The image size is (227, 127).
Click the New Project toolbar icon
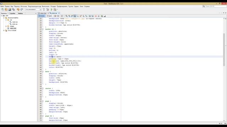pyautogui.click(x=6, y=10)
